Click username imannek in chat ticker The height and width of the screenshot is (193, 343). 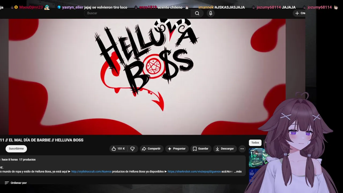click(206, 7)
